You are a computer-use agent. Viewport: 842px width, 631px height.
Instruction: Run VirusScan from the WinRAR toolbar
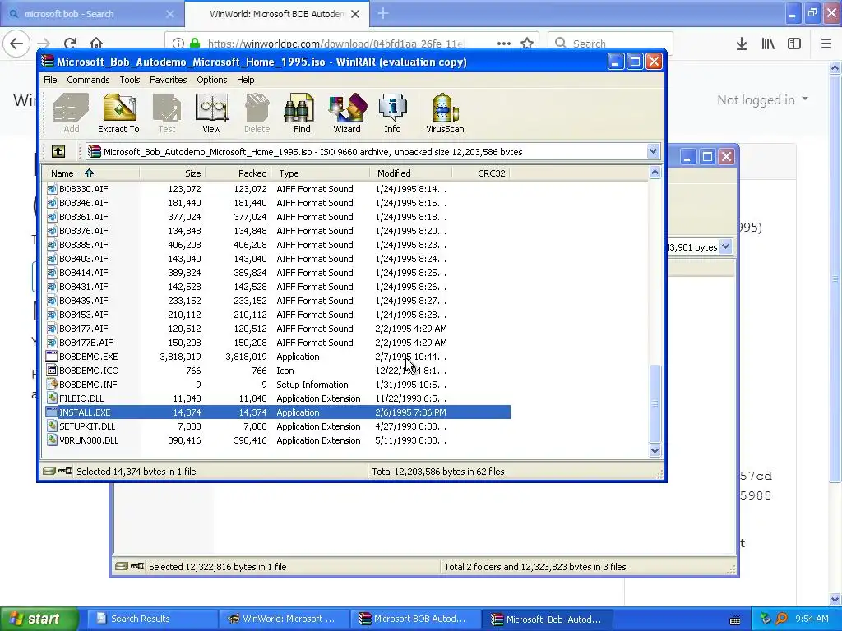pos(445,113)
